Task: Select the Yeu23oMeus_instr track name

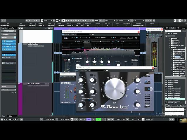Action: click(33, 44)
